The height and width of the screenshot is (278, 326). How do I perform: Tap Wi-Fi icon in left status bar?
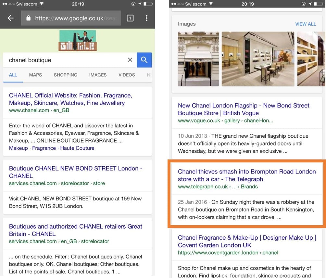tap(42, 4)
